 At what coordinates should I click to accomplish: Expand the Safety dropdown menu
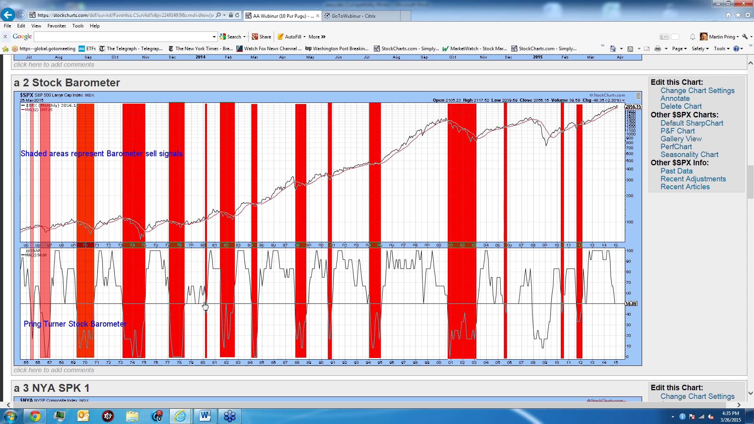700,49
